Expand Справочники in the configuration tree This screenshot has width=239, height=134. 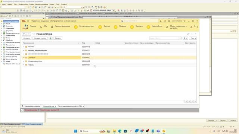point(1,28)
